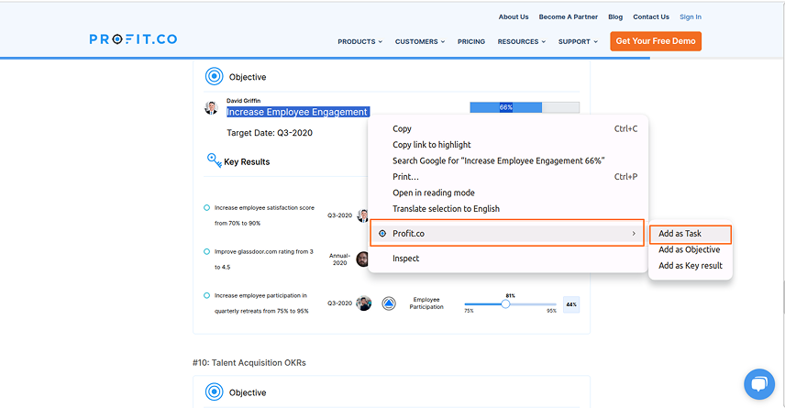Click Q3-2020 on satisfaction score row
The width and height of the screenshot is (785, 408).
[x=339, y=215]
